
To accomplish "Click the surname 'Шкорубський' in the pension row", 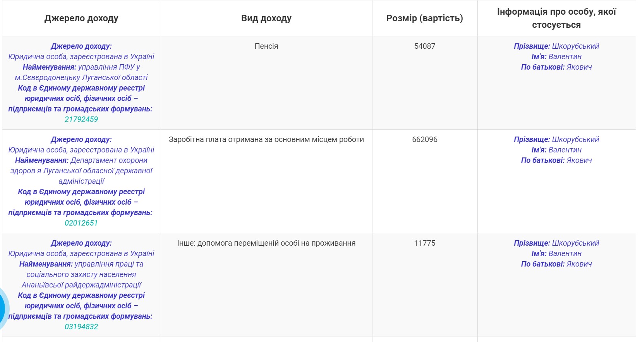I will click(x=575, y=46).
